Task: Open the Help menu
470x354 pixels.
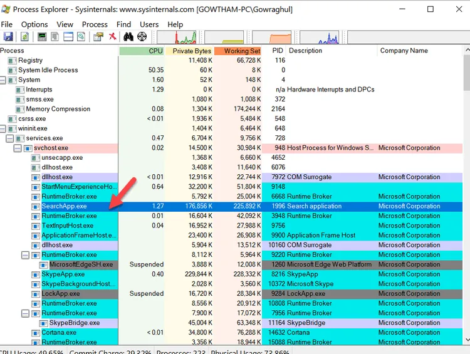Action: [x=175, y=24]
